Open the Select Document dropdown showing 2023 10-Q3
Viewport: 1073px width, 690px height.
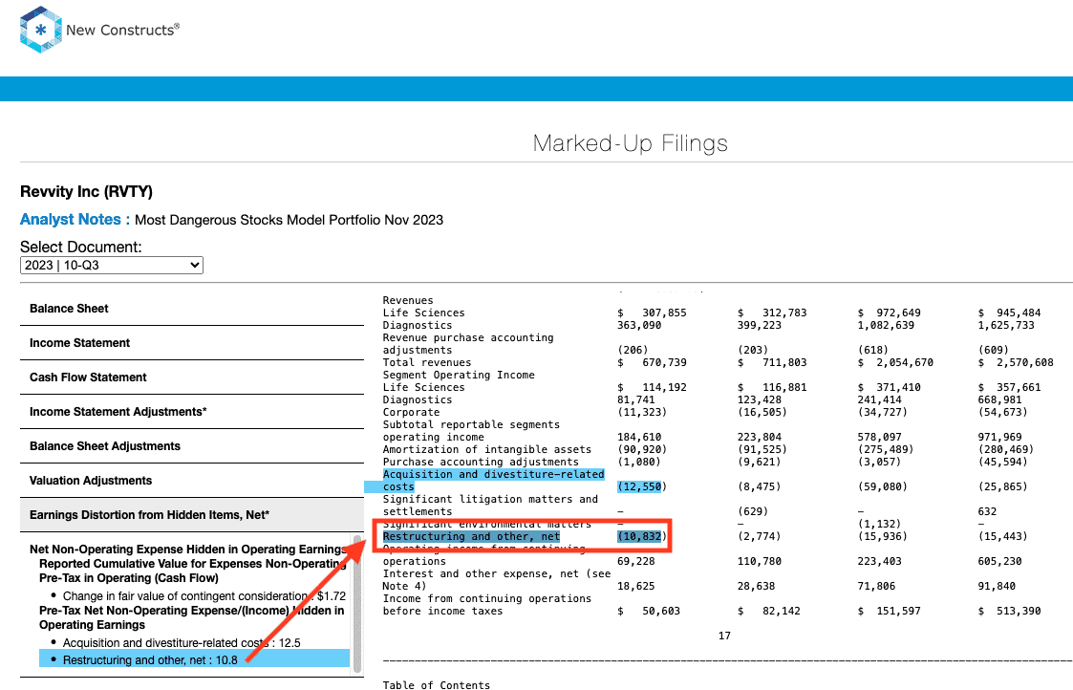point(112,265)
